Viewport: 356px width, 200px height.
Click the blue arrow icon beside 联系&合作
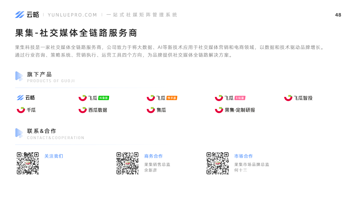click(19, 133)
